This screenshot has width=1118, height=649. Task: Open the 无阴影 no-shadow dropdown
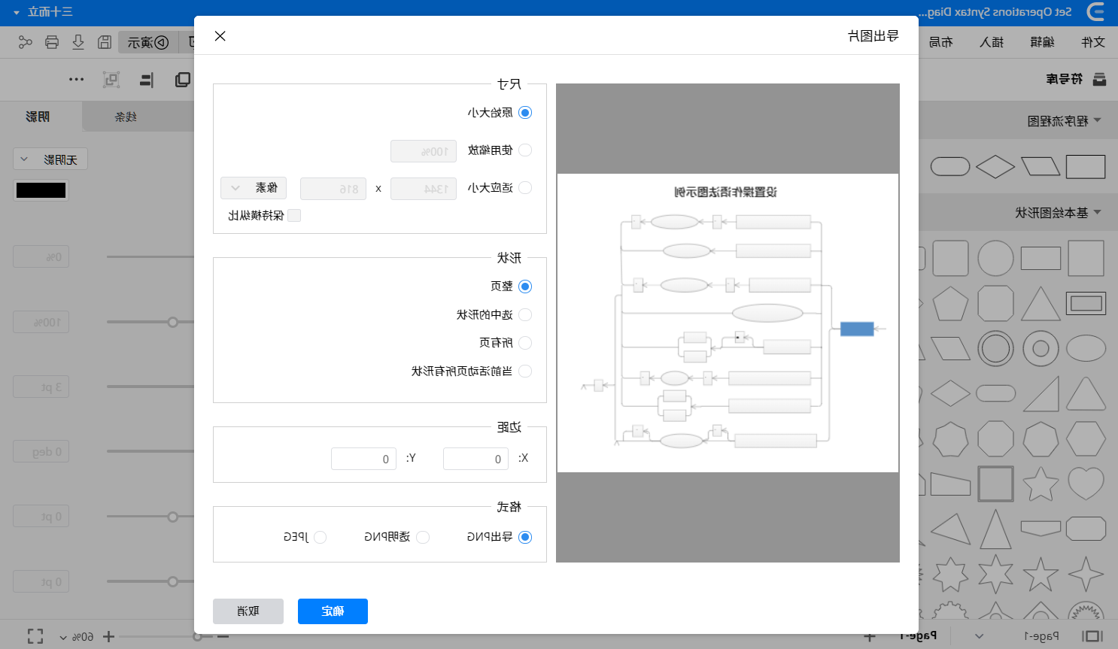pos(50,159)
